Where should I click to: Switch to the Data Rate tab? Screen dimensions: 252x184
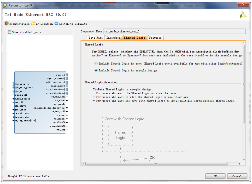click(x=96, y=38)
